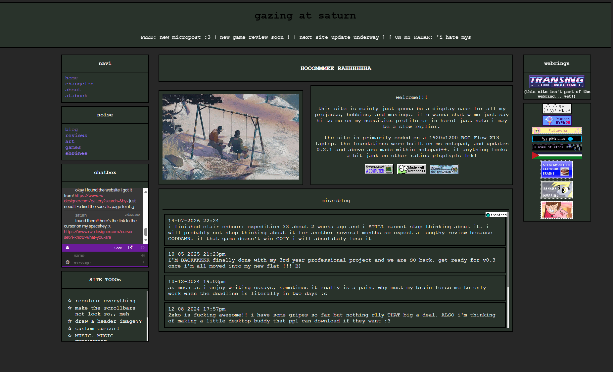Click the pipis blinkie
This screenshot has height=372, width=613.
[x=557, y=139]
